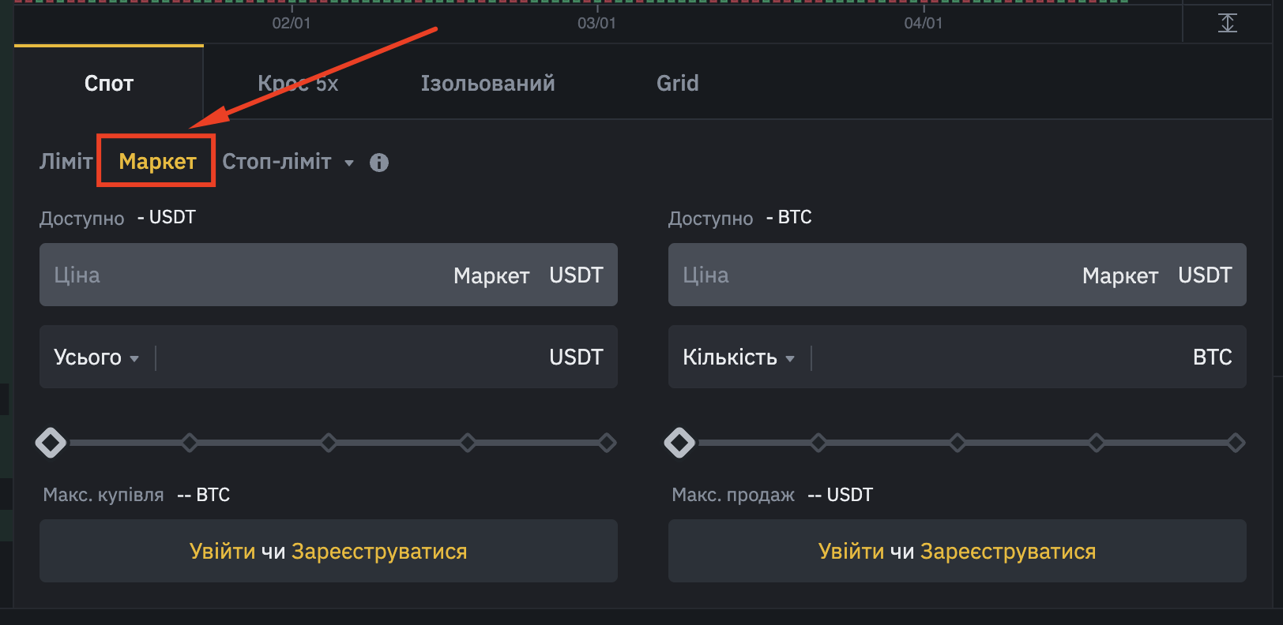Click the chart height resize icon
The width and height of the screenshot is (1283, 625).
click(1228, 23)
